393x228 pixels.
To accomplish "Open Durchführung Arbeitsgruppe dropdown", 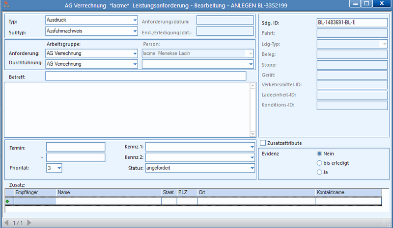I will (135, 64).
